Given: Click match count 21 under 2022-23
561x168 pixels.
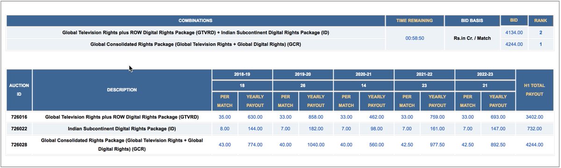Looking at the screenshot, I should click(485, 85).
